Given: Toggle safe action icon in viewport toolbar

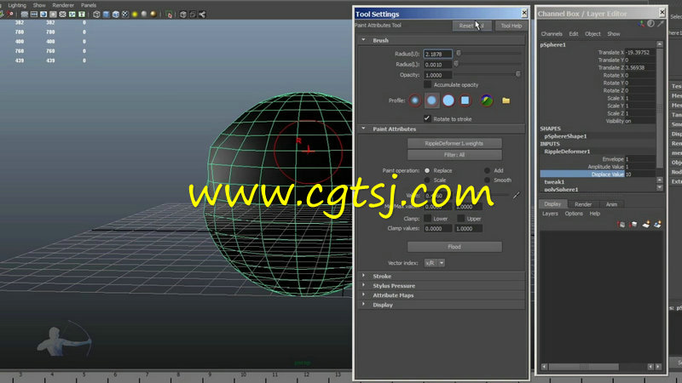Looking at the screenshot, I should pos(72,14).
